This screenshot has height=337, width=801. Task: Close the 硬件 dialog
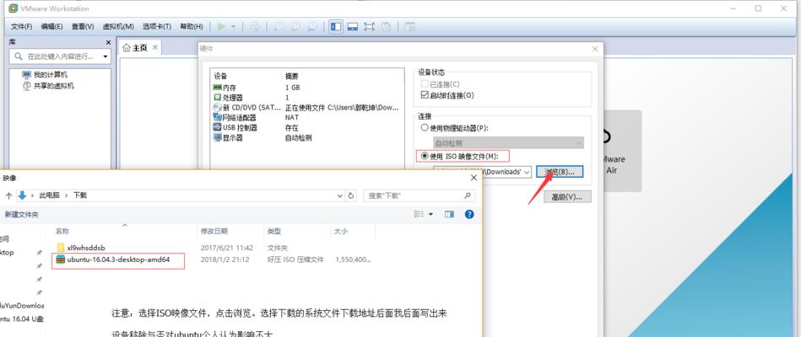pyautogui.click(x=594, y=49)
